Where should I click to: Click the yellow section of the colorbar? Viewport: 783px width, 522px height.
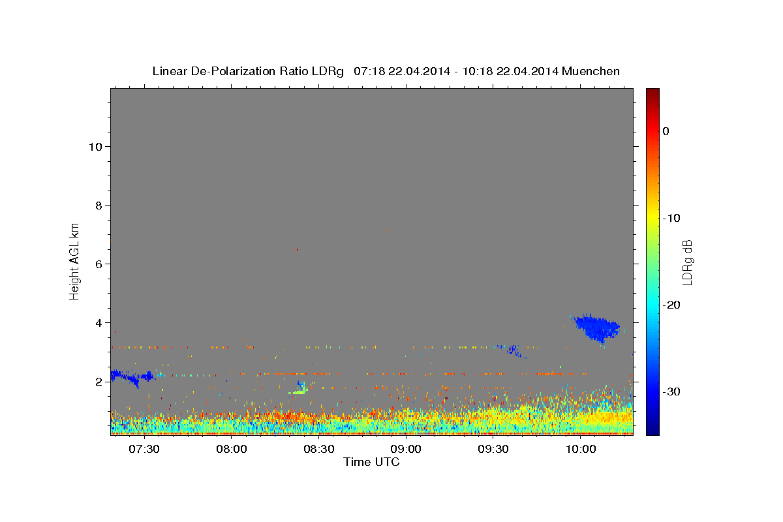(652, 215)
